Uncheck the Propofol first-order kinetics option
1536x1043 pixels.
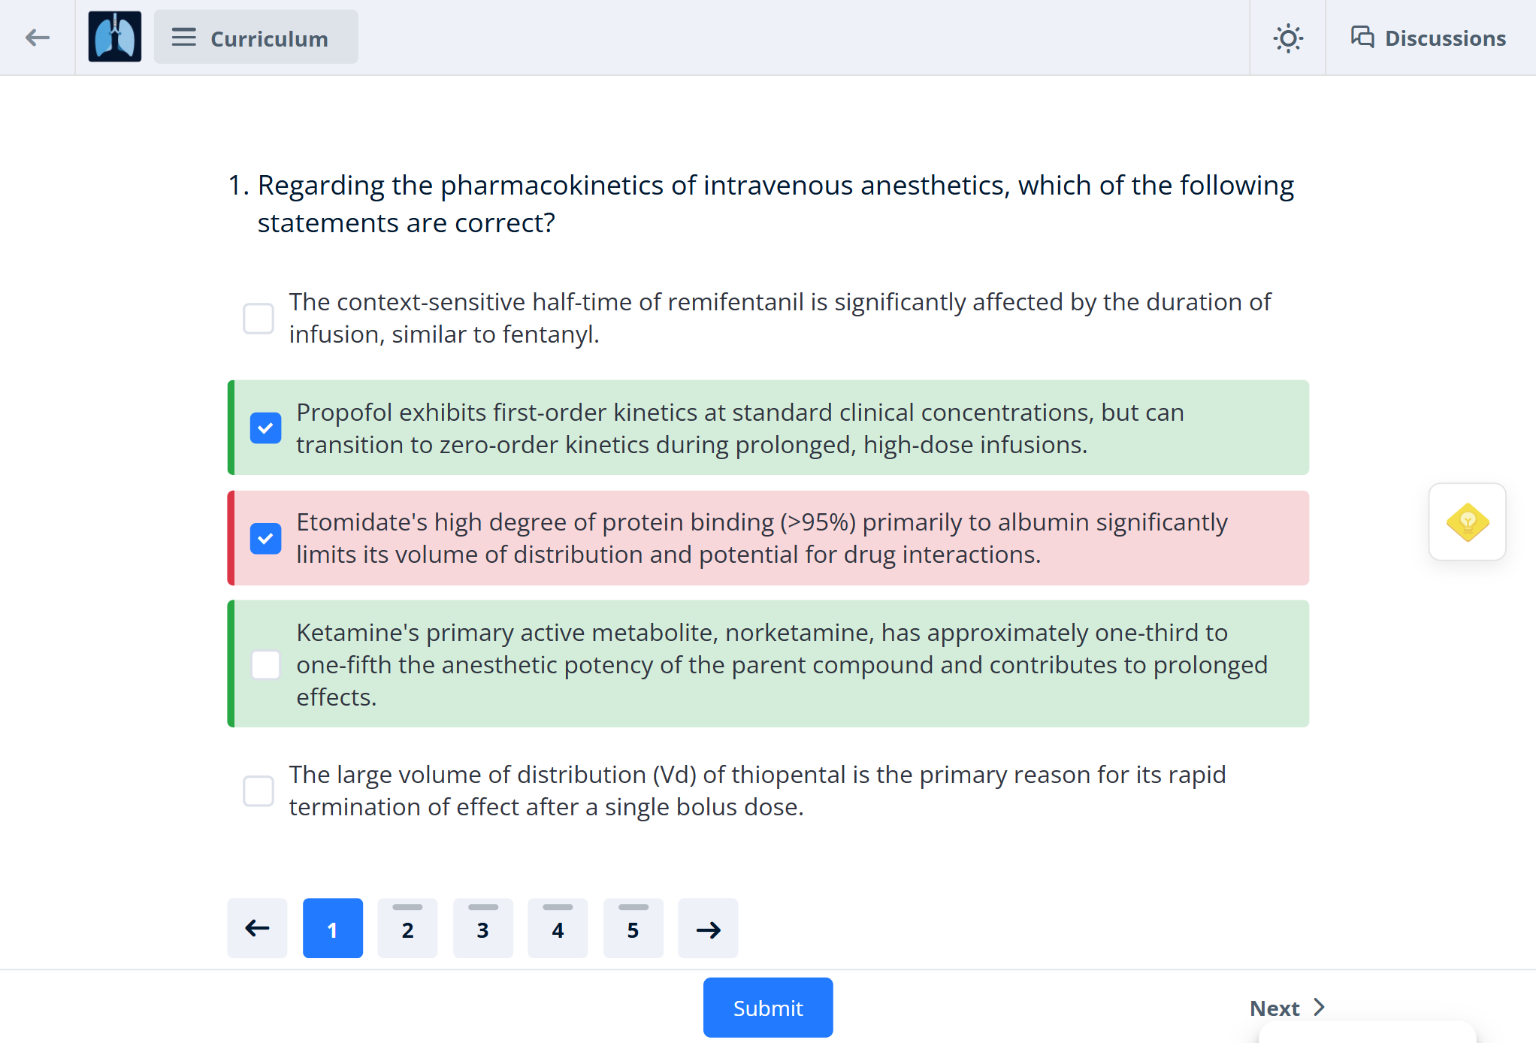[266, 428]
